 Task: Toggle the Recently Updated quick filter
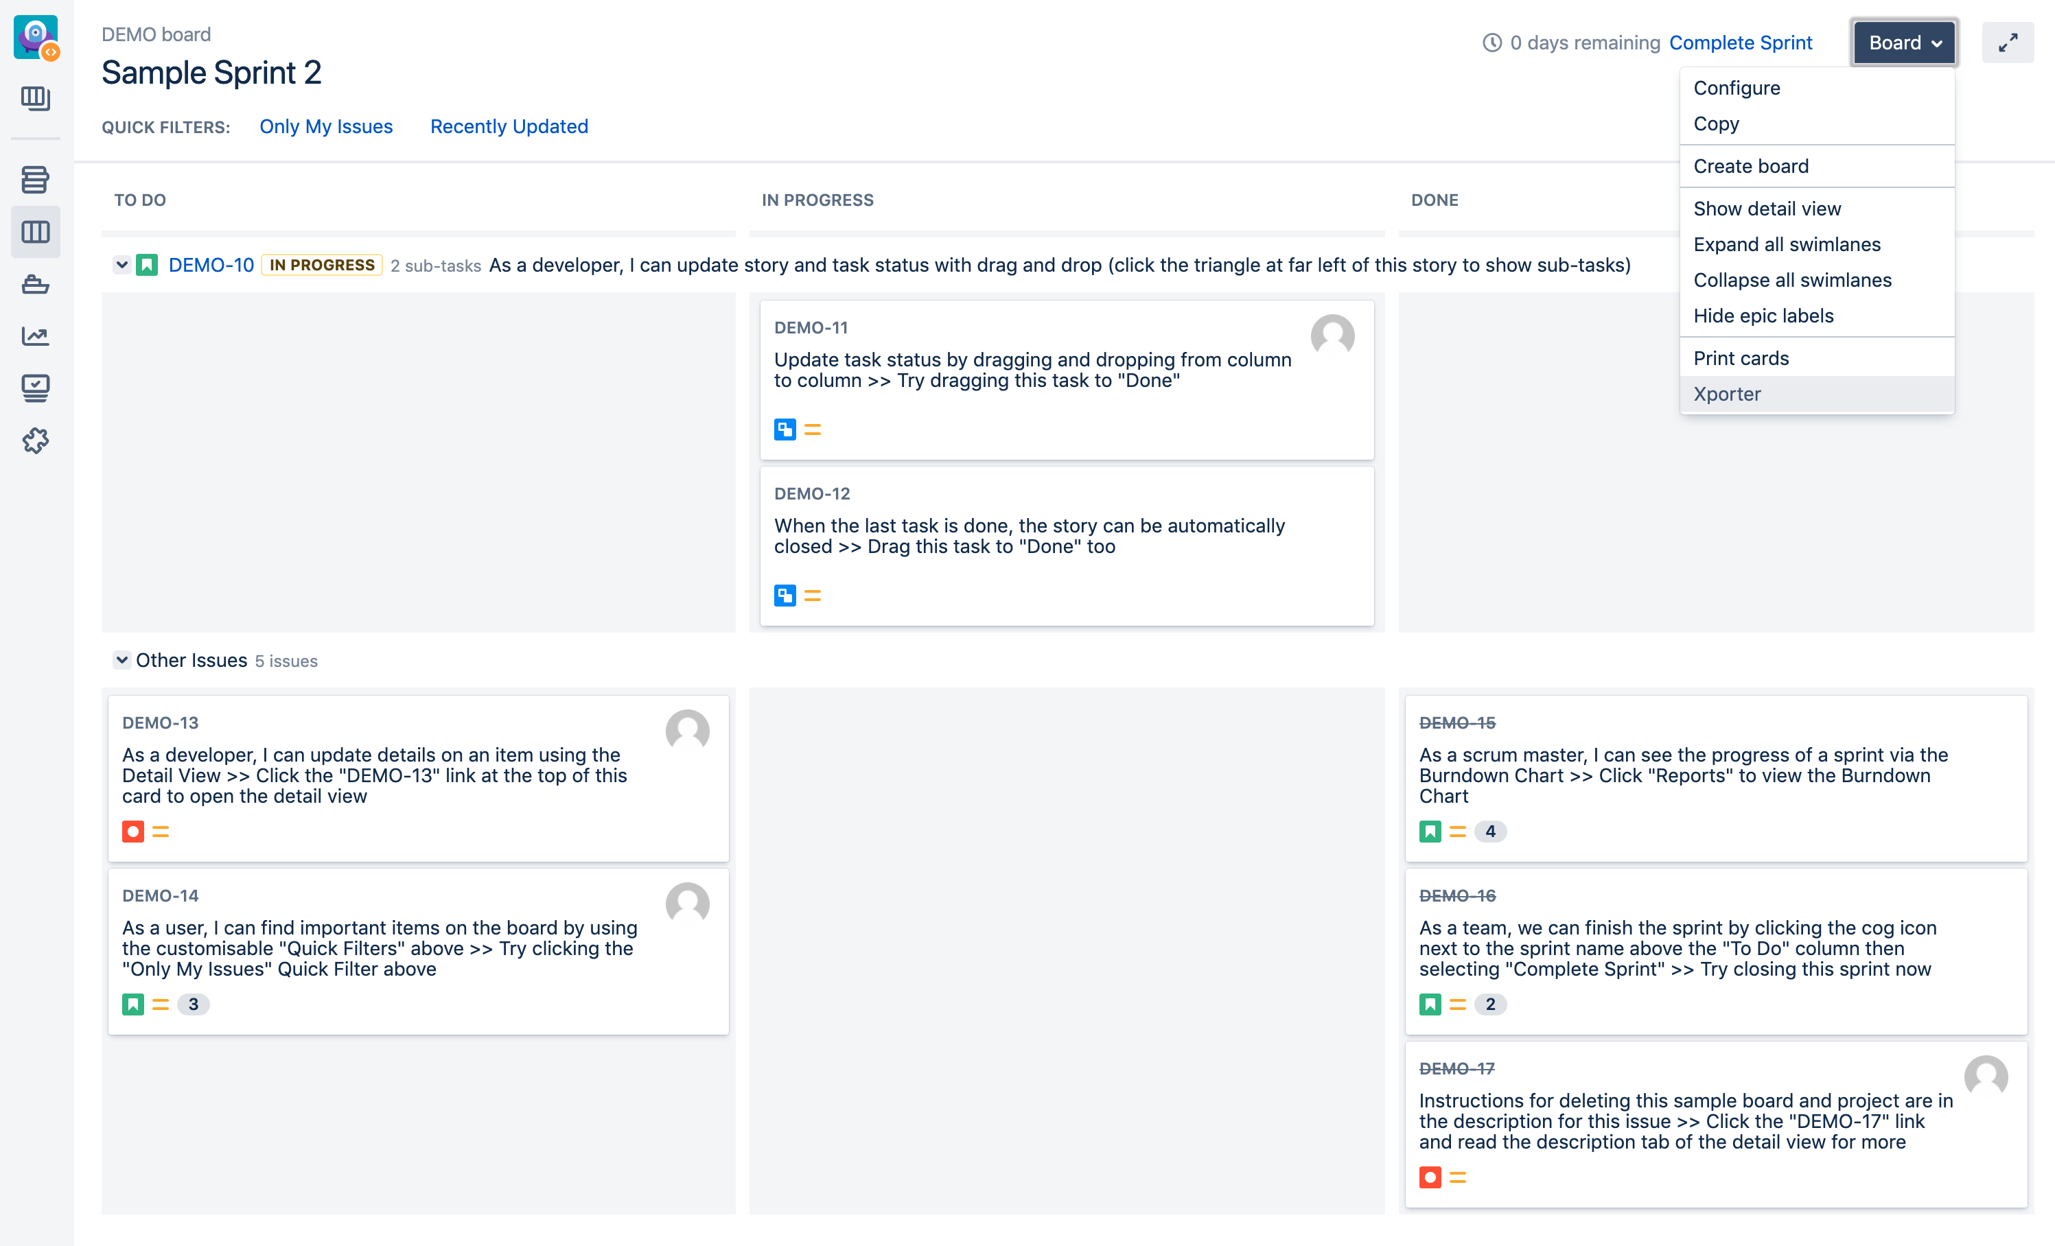point(509,127)
